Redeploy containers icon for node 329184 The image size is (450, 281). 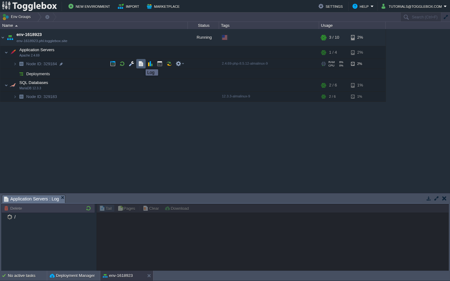click(169, 64)
